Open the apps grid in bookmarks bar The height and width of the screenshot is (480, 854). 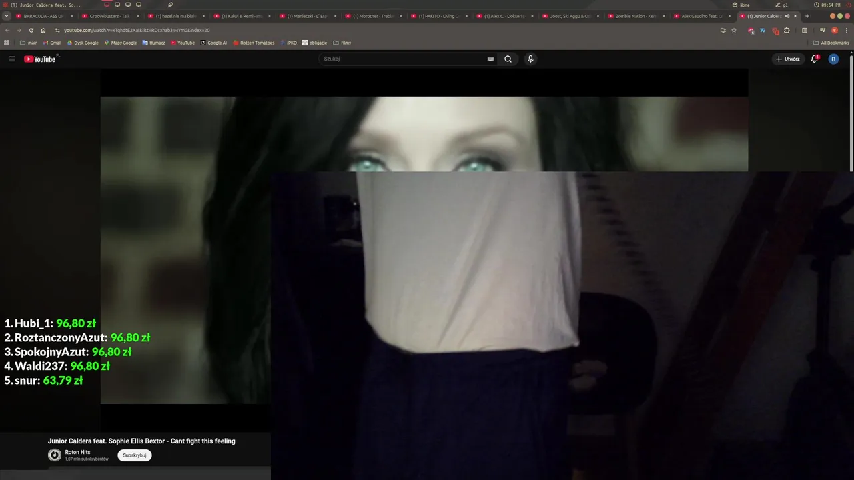tap(7, 43)
